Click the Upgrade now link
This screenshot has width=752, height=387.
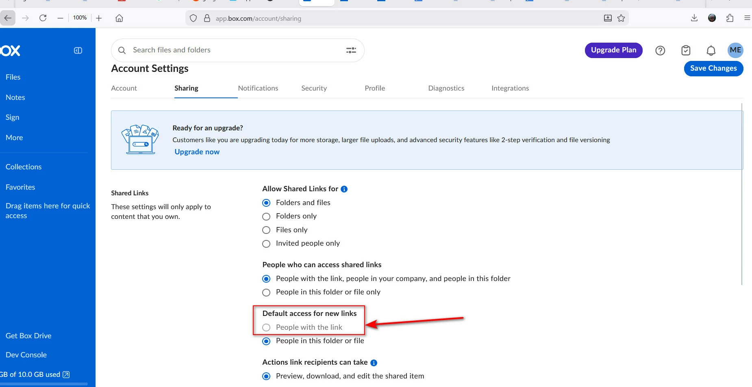(197, 152)
